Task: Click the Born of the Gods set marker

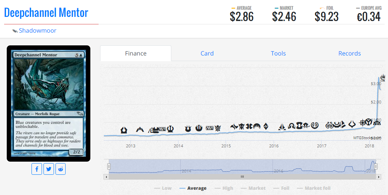Action: (188, 129)
